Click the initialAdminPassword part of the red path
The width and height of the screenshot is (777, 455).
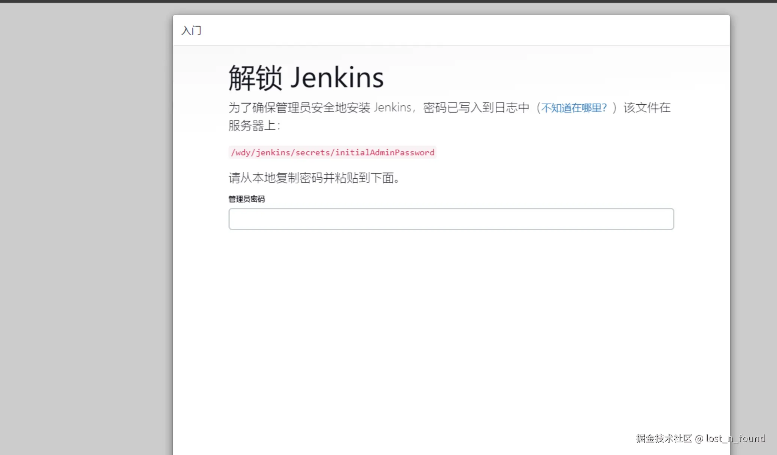point(385,153)
